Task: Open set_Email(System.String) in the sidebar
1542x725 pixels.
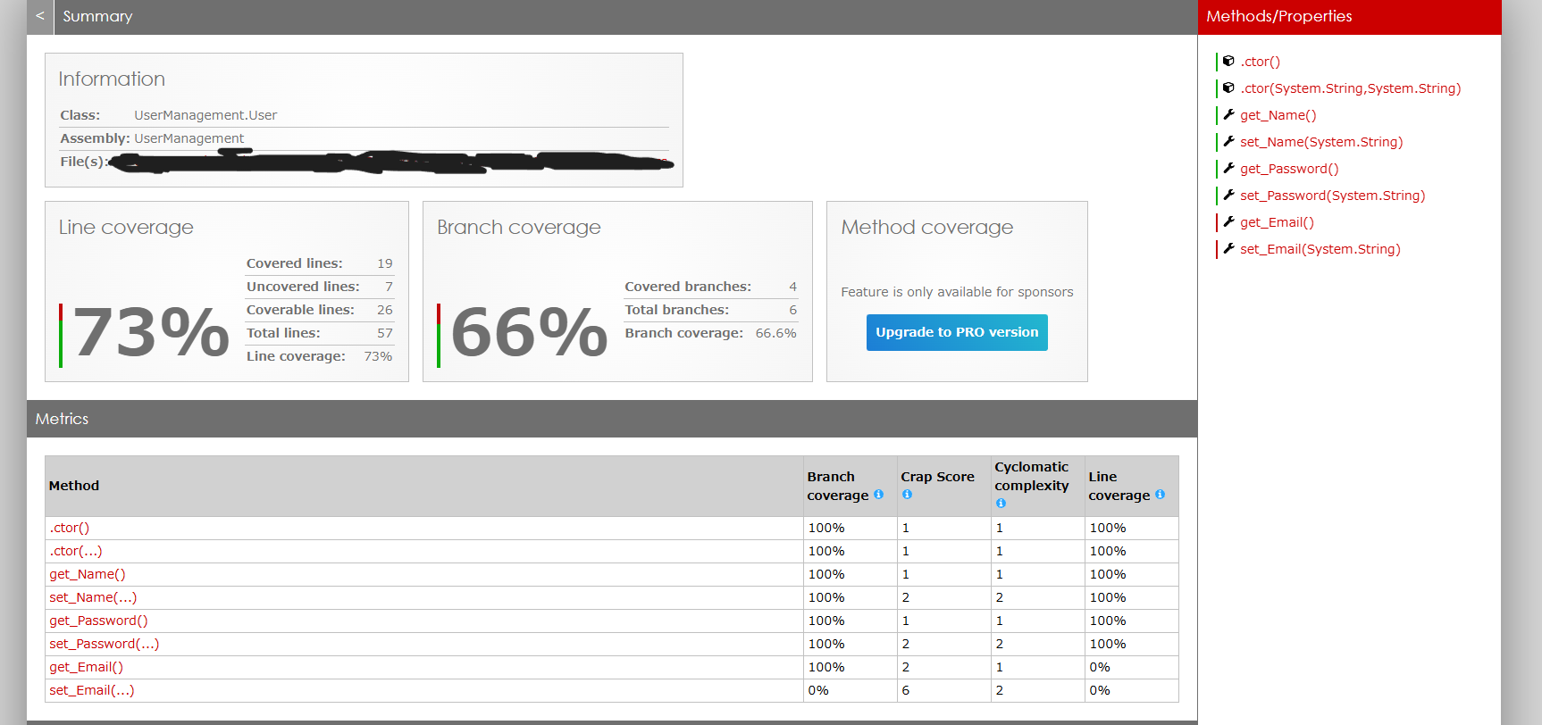Action: tap(1320, 249)
